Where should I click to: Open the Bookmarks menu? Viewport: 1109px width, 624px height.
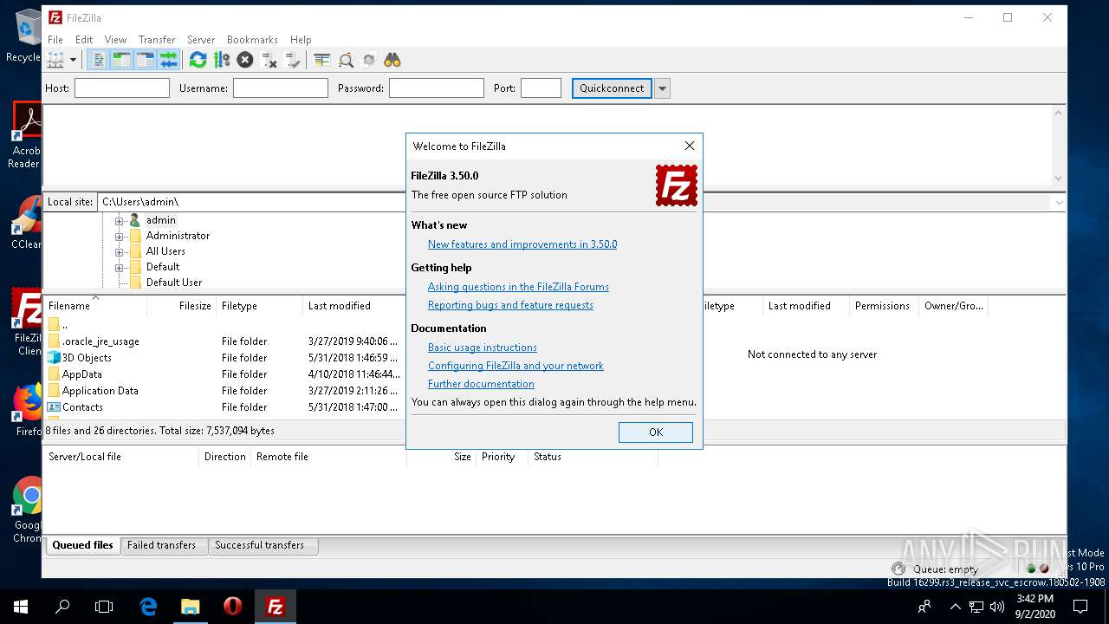[252, 40]
